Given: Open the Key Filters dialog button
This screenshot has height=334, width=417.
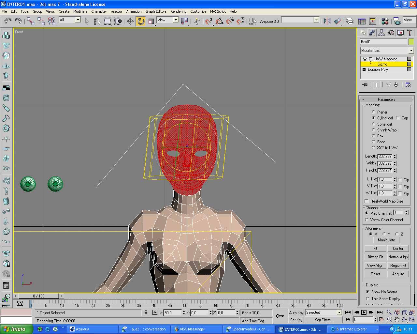Looking at the screenshot, I should coord(324,320).
